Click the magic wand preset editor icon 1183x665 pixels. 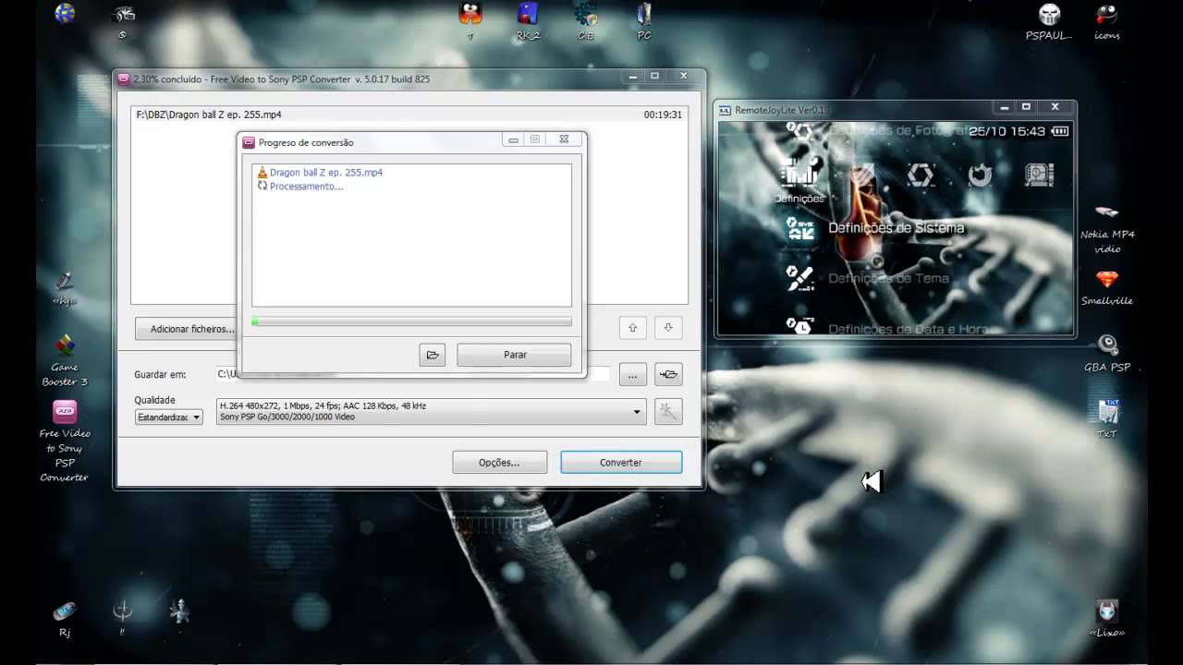click(668, 412)
